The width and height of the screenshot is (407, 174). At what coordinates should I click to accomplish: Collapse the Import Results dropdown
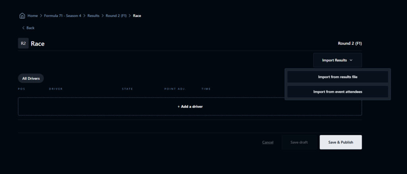tap(337, 60)
